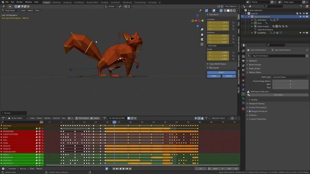Screen dimensions: 310x174
Task: Open the Channel menu in Action Editor
Action: [56, 118]
